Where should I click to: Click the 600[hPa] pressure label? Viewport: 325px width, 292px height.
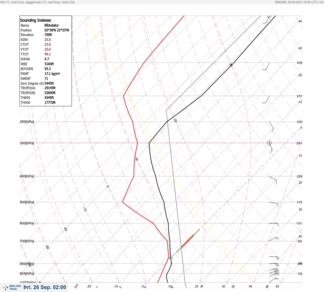pyautogui.click(x=27, y=223)
